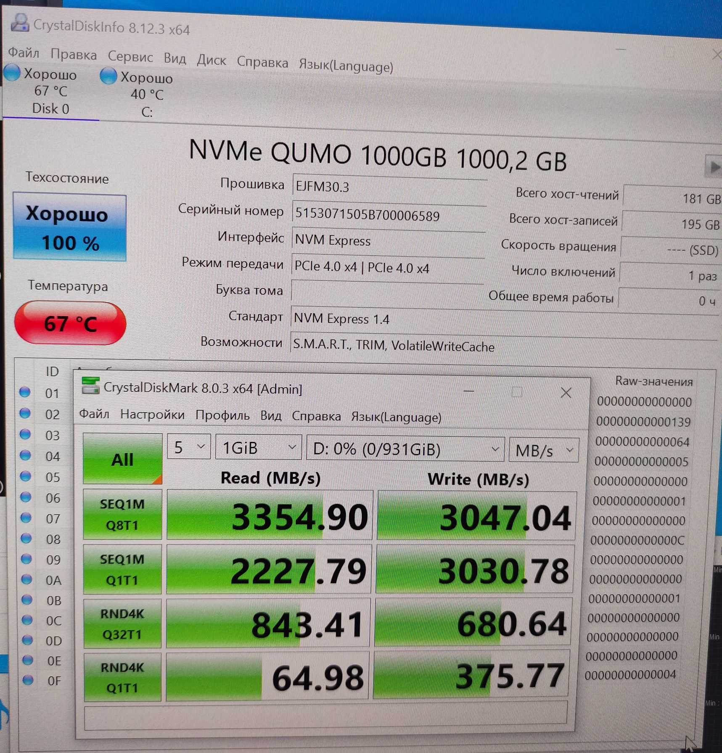
Task: Select the Disk 0 drive tab
Action: [x=50, y=91]
